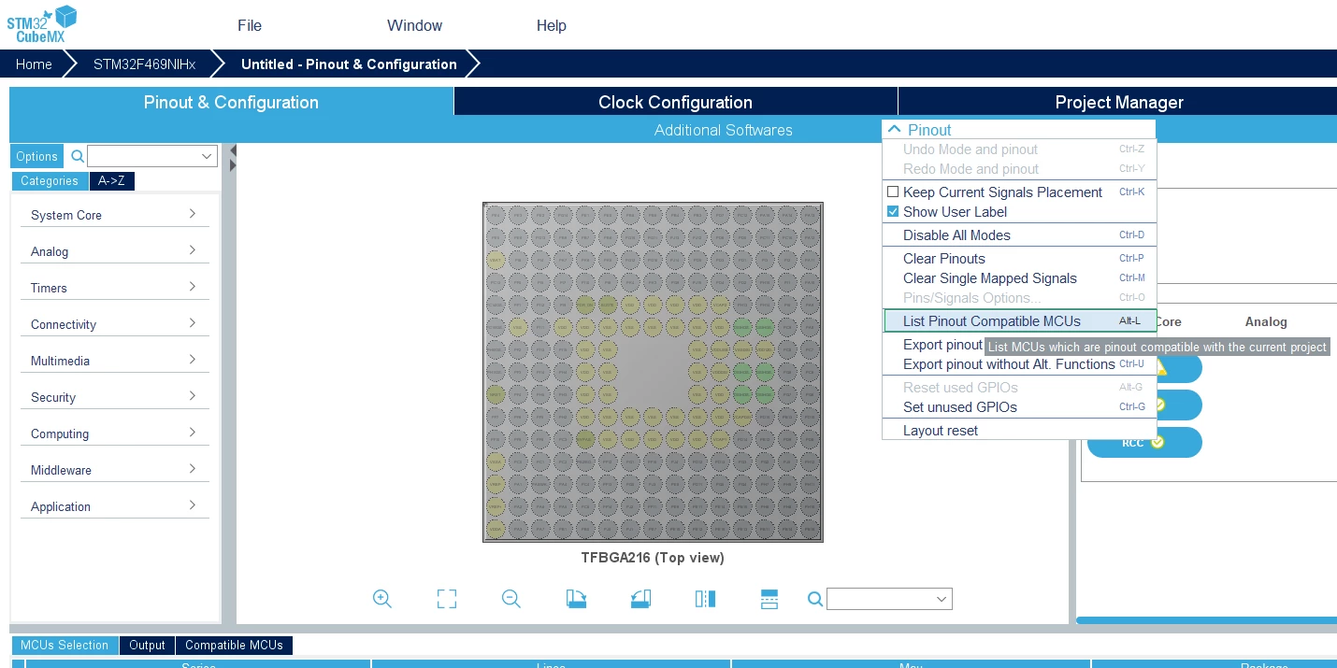Select Export pinout without Alt. Functions
This screenshot has height=668, width=1337.
click(1020, 364)
